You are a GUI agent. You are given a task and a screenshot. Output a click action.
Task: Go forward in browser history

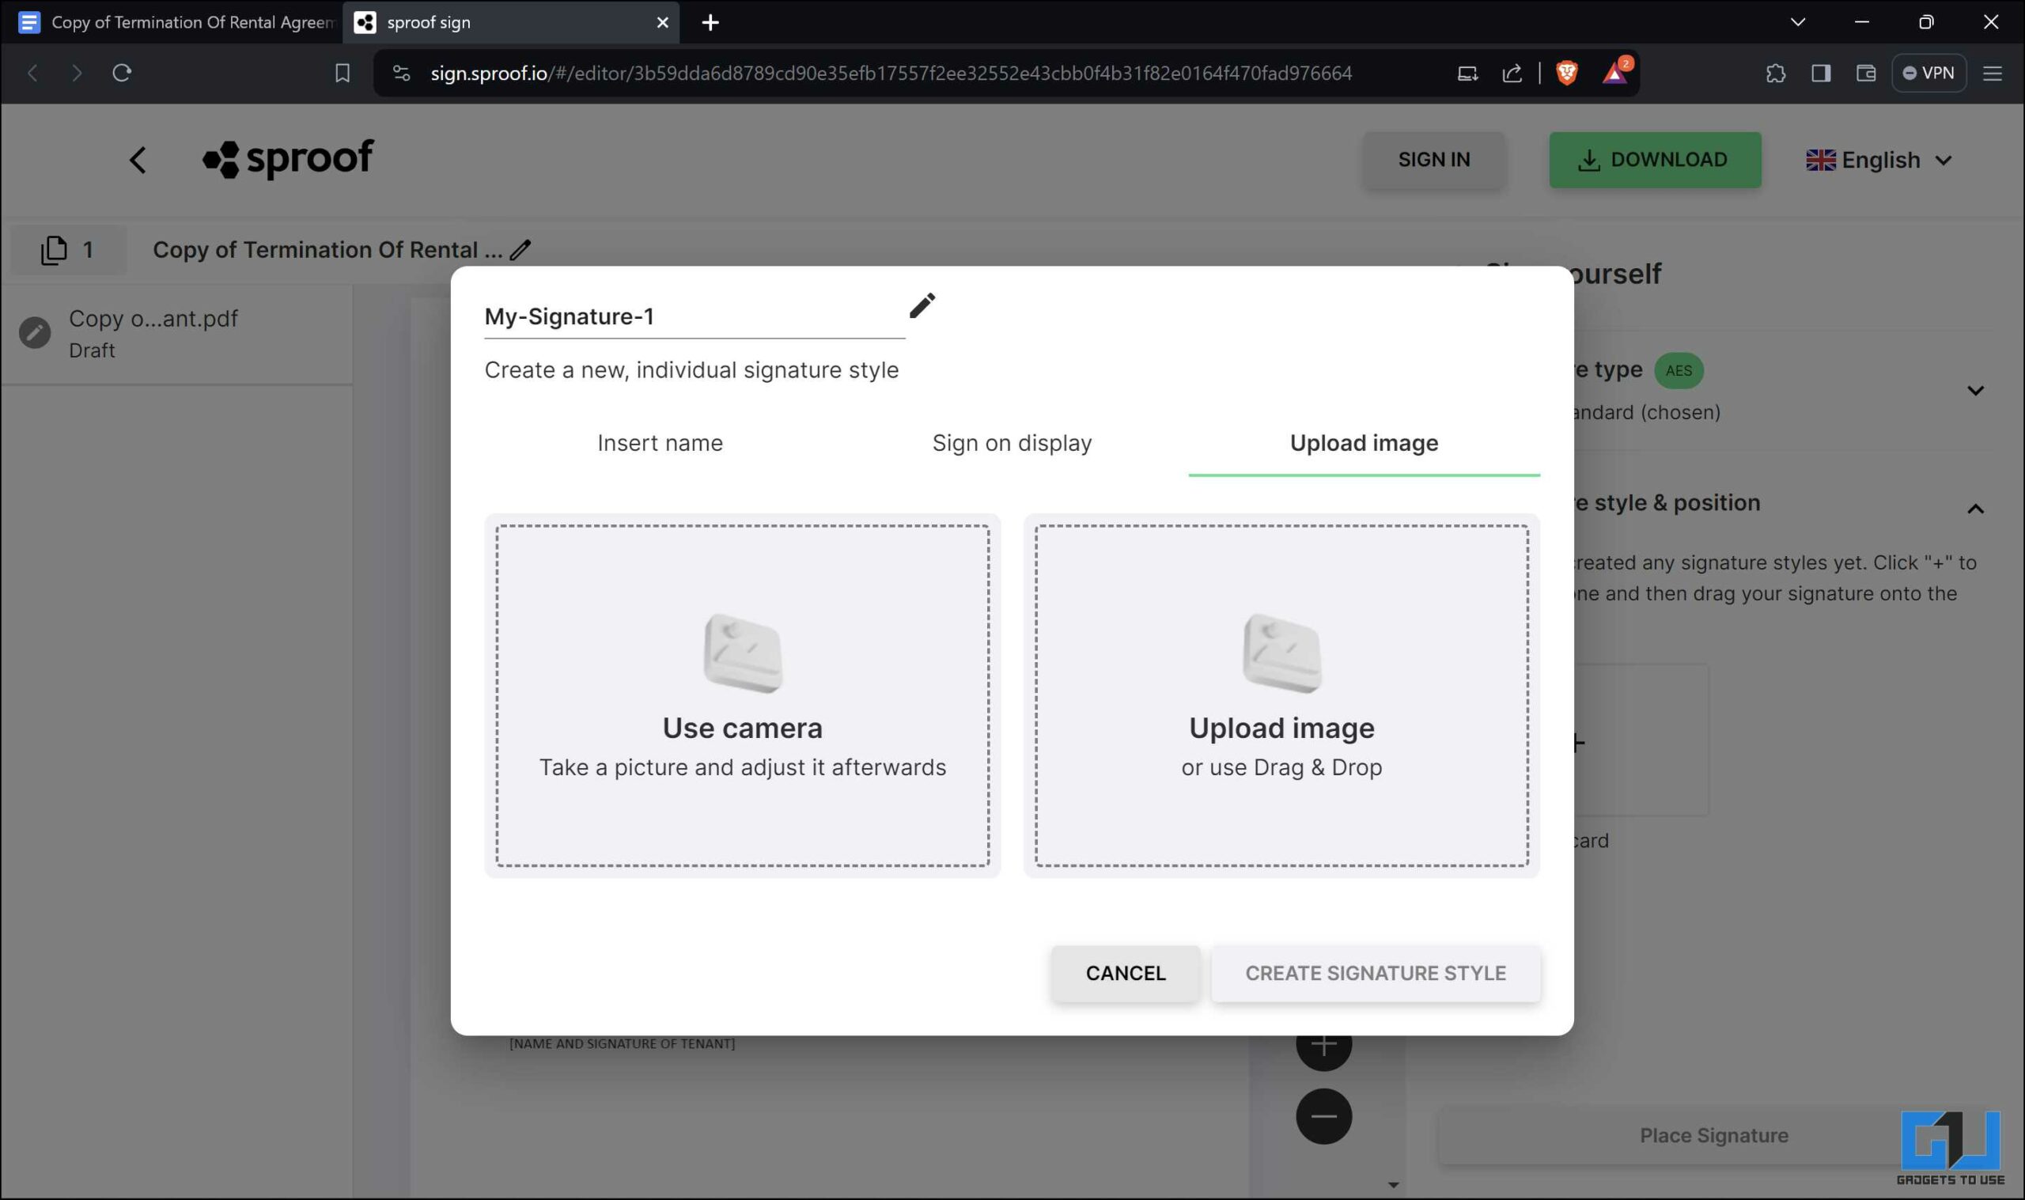tap(77, 73)
